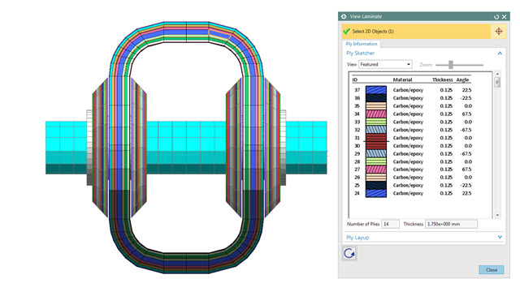Click the Thickness value field
The width and height of the screenshot is (520, 292).
point(451,224)
